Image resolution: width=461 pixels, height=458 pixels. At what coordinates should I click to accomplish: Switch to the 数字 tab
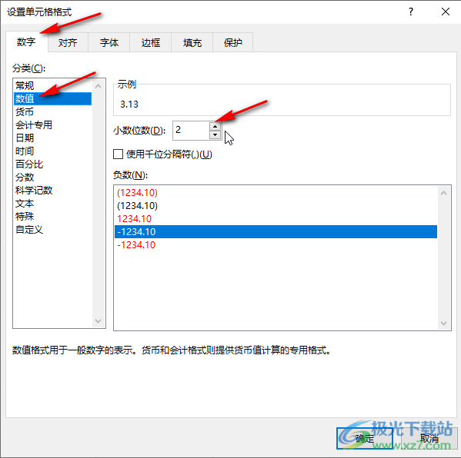point(26,42)
